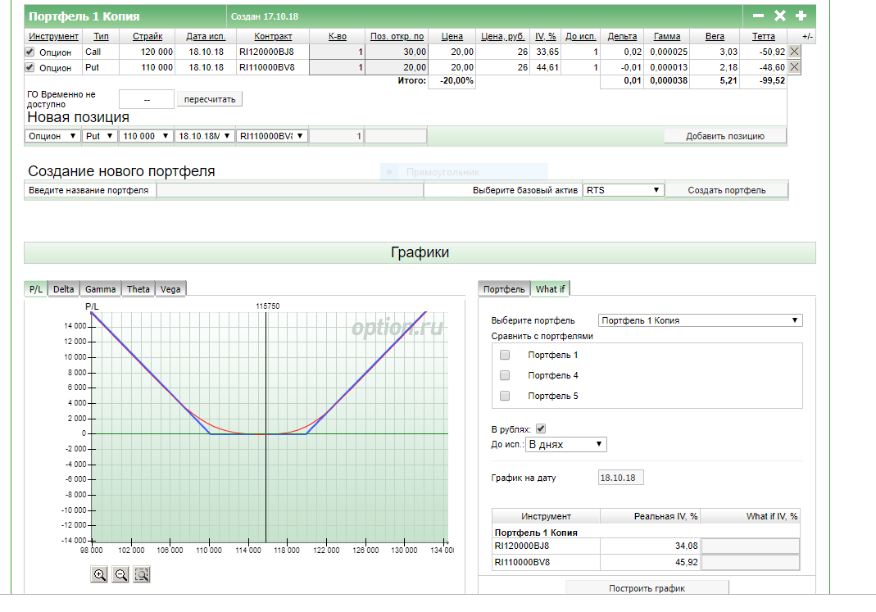Switch to the P/L chart tab
This screenshot has width=876, height=612.
[36, 289]
